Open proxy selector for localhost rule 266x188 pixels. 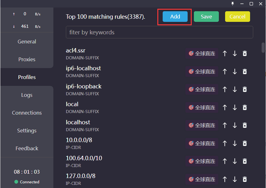coord(202,126)
